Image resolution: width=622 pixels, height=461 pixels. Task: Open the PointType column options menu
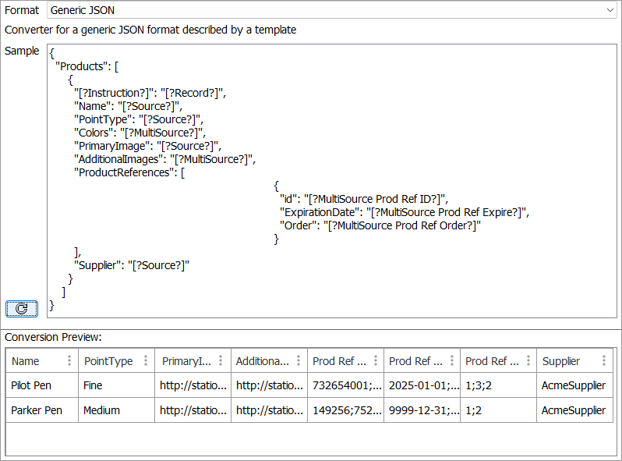[146, 361]
